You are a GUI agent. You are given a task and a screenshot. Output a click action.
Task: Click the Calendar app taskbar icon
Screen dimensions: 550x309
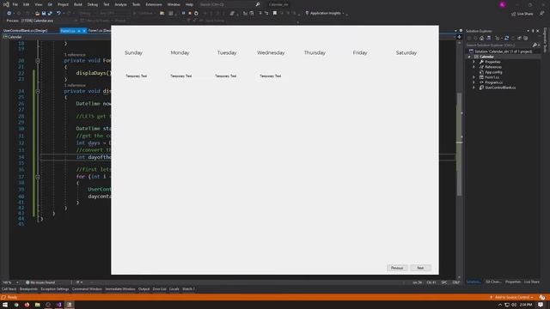[x=70, y=305]
